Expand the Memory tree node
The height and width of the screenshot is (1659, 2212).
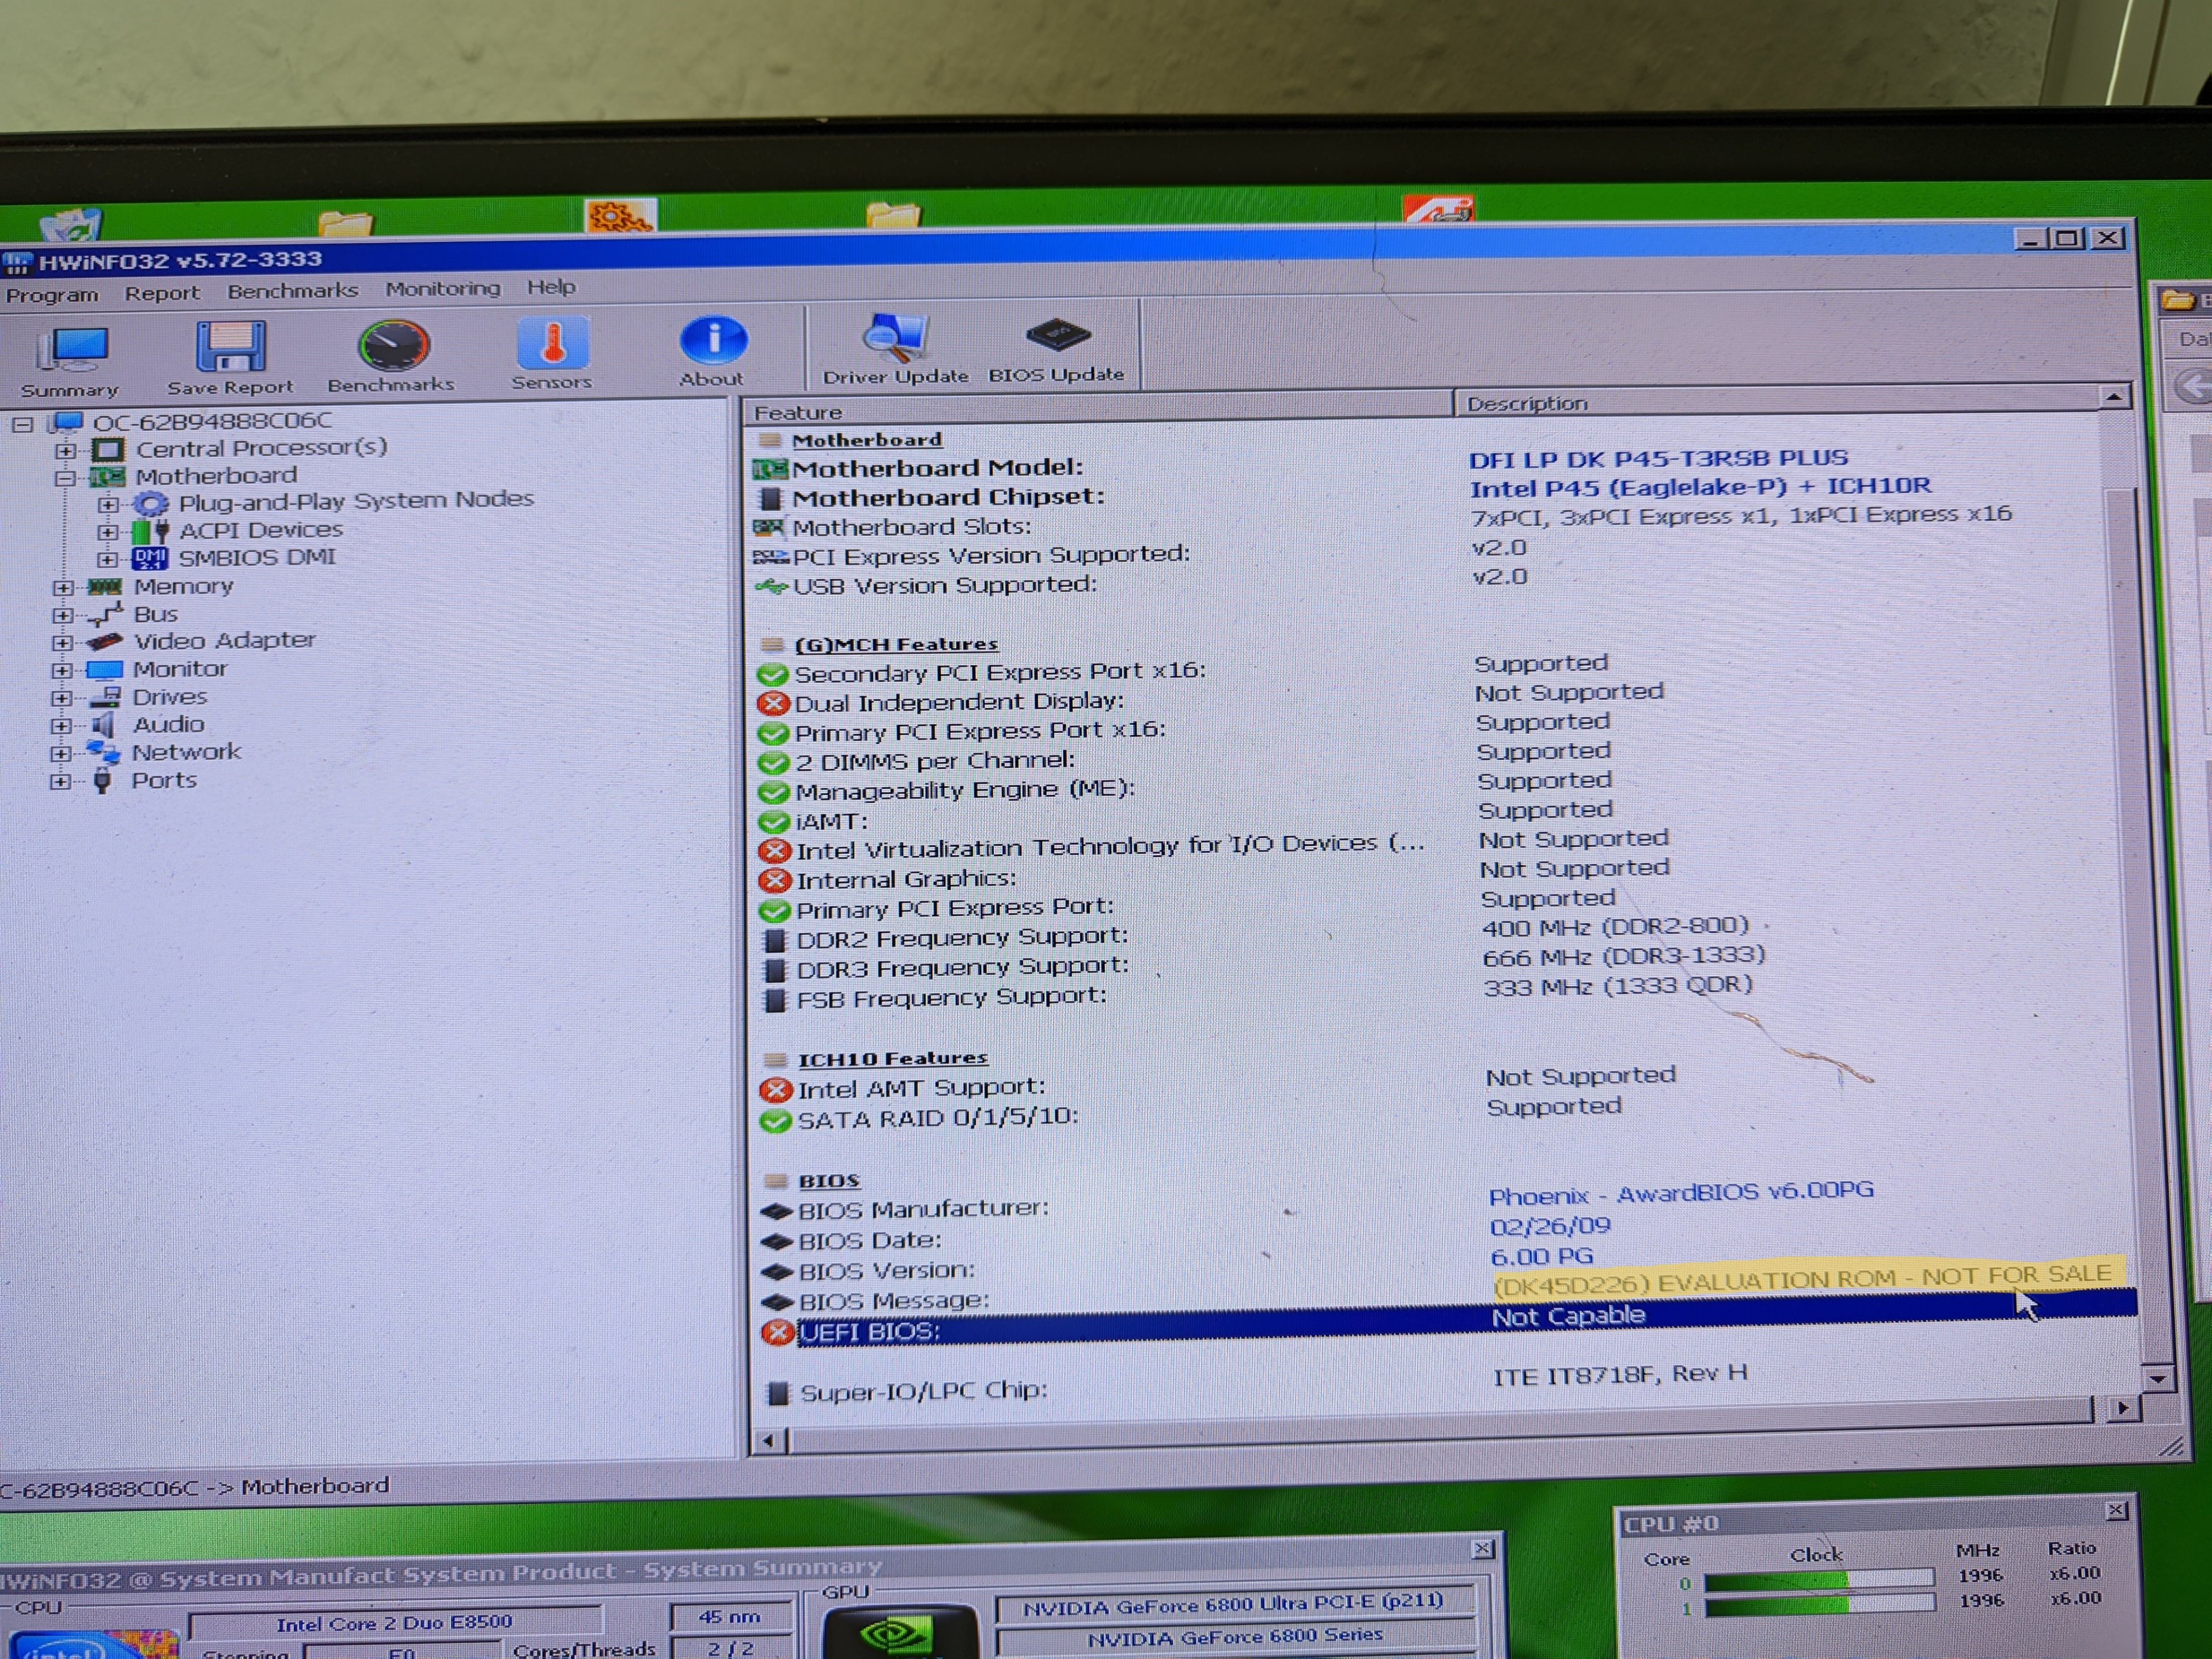point(63,588)
